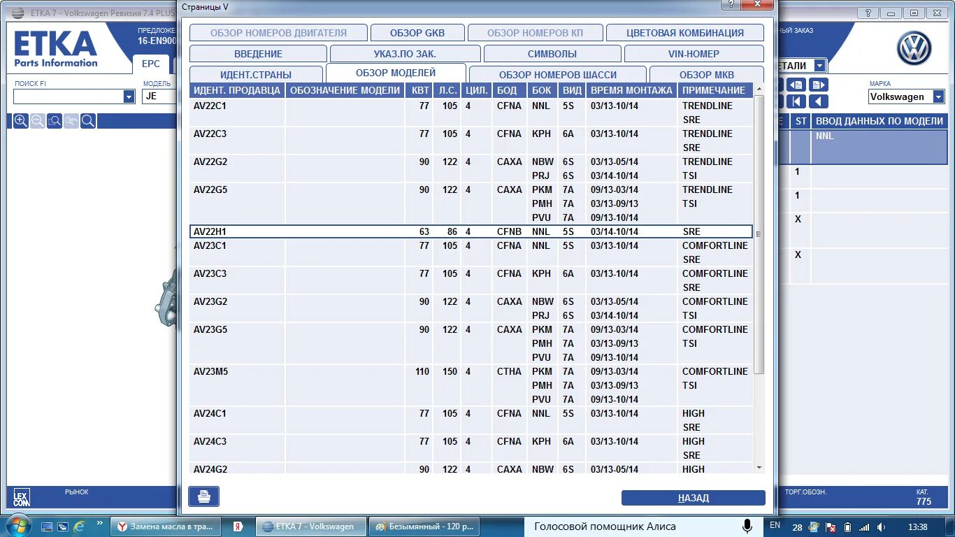955x537 pixels.
Task: Switch to ОБЗОР НОМЕРОВ КП tab
Action: (x=535, y=33)
